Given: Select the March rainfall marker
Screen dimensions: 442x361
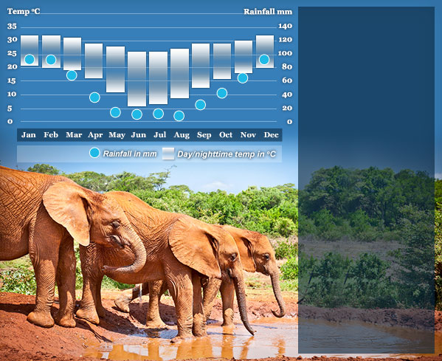Looking at the screenshot, I should [x=72, y=75].
